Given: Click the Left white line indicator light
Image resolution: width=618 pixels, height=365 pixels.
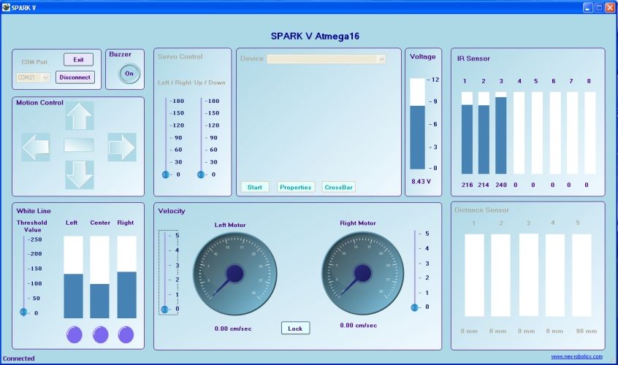Looking at the screenshot, I should 74,334.
